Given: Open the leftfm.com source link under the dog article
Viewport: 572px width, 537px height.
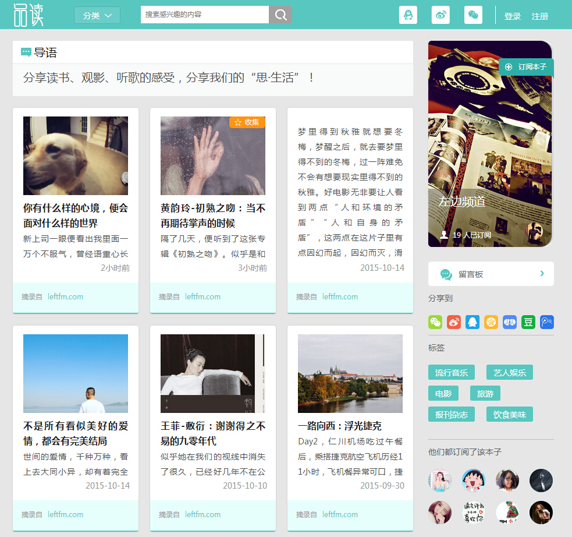Looking at the screenshot, I should click(65, 296).
